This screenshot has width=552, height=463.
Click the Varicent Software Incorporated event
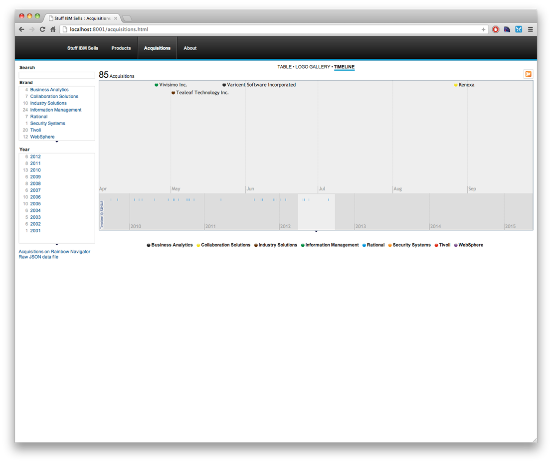click(261, 85)
